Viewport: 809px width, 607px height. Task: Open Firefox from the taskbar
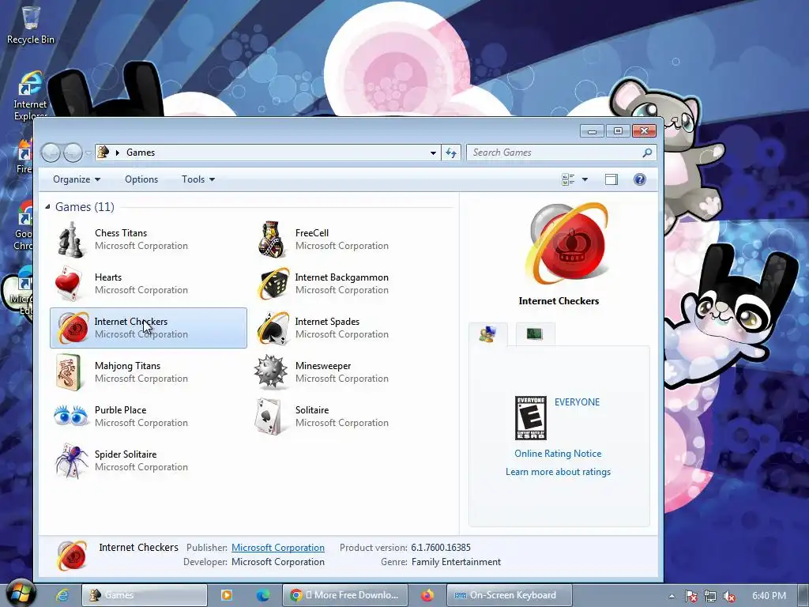coord(427,595)
